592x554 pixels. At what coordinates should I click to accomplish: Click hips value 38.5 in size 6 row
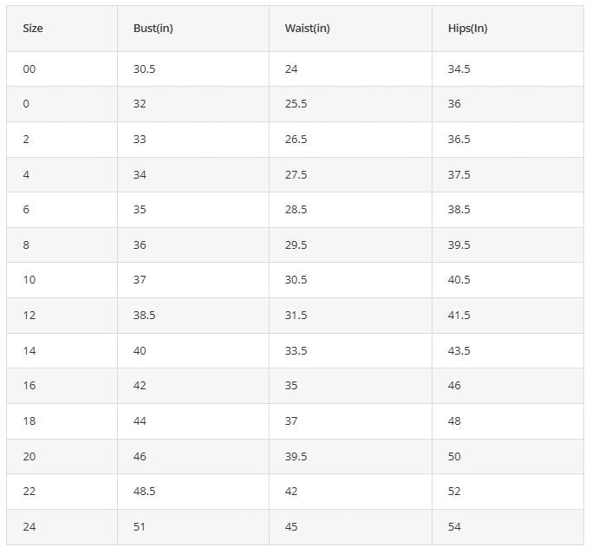[x=459, y=210]
